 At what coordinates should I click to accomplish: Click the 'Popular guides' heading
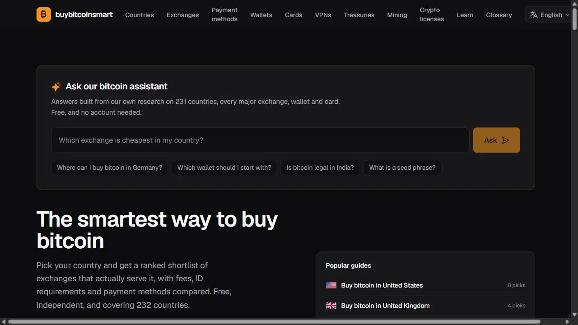coord(349,265)
